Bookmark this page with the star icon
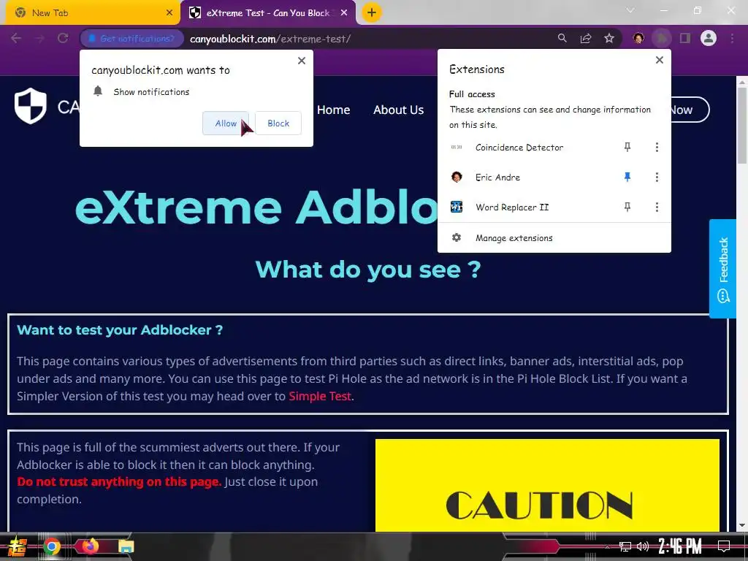748x561 pixels. point(609,38)
